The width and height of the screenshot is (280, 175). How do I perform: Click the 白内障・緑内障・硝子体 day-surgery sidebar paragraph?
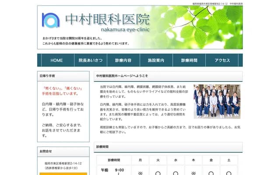coord(63,109)
